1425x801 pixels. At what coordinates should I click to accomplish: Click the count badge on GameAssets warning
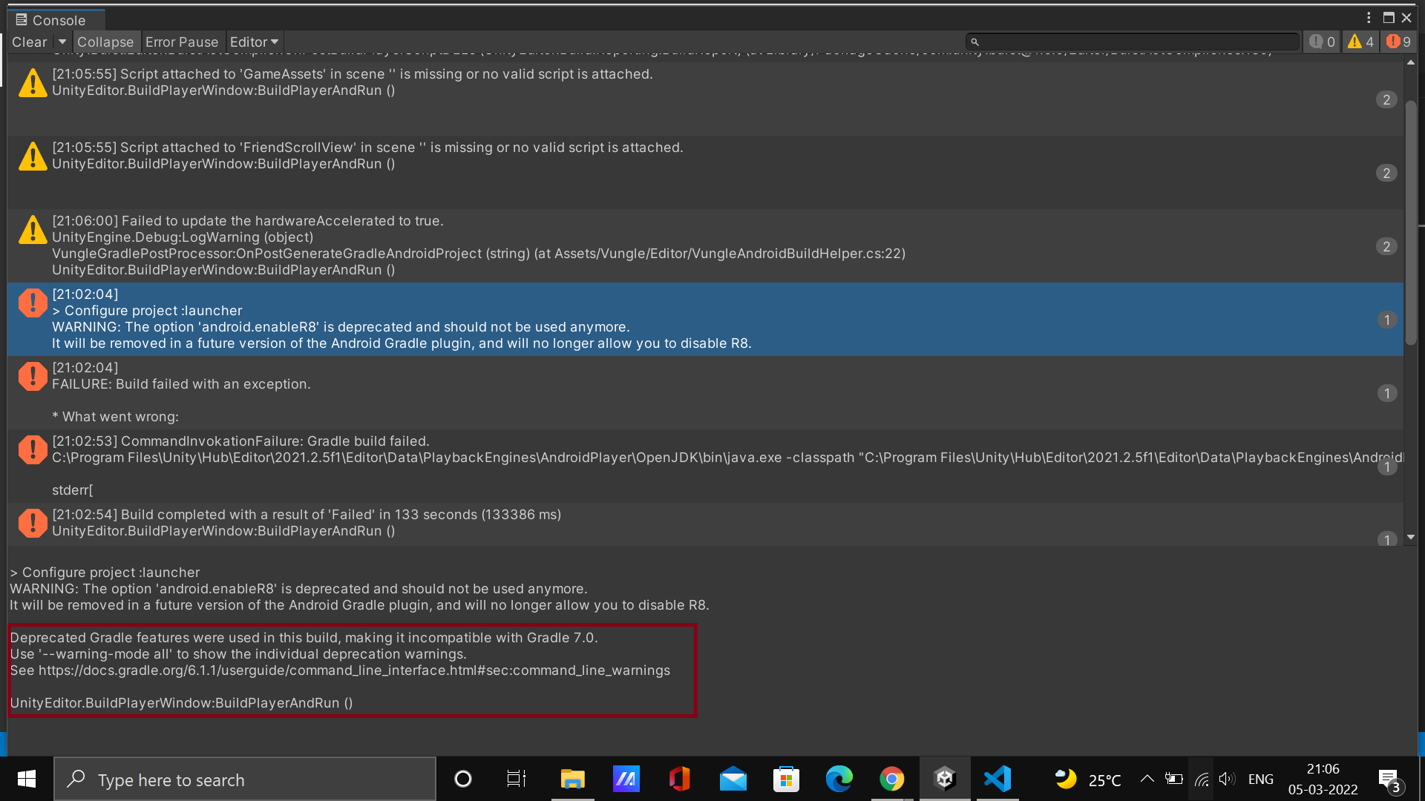(1386, 99)
